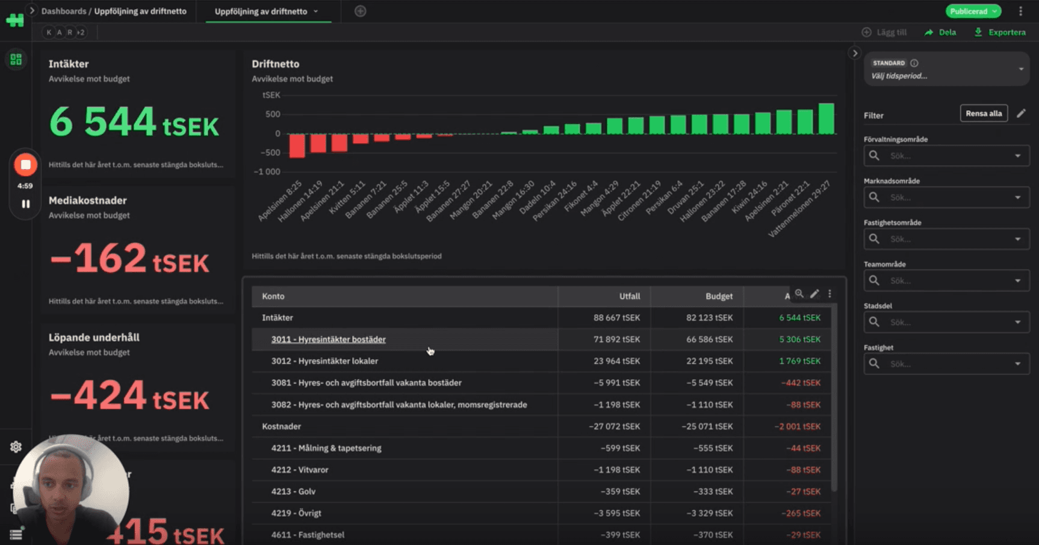Click the Lägg till label
The height and width of the screenshot is (545, 1039).
(x=892, y=32)
